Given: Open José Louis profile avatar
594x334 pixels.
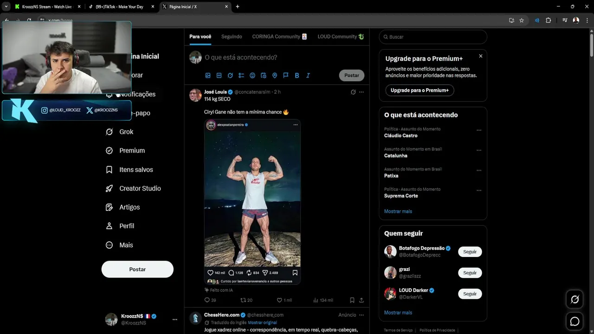Looking at the screenshot, I should click(x=195, y=95).
